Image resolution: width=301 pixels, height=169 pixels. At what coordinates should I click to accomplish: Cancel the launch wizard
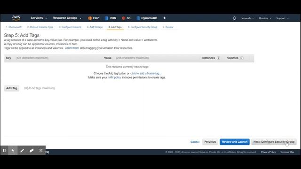[x=195, y=142]
